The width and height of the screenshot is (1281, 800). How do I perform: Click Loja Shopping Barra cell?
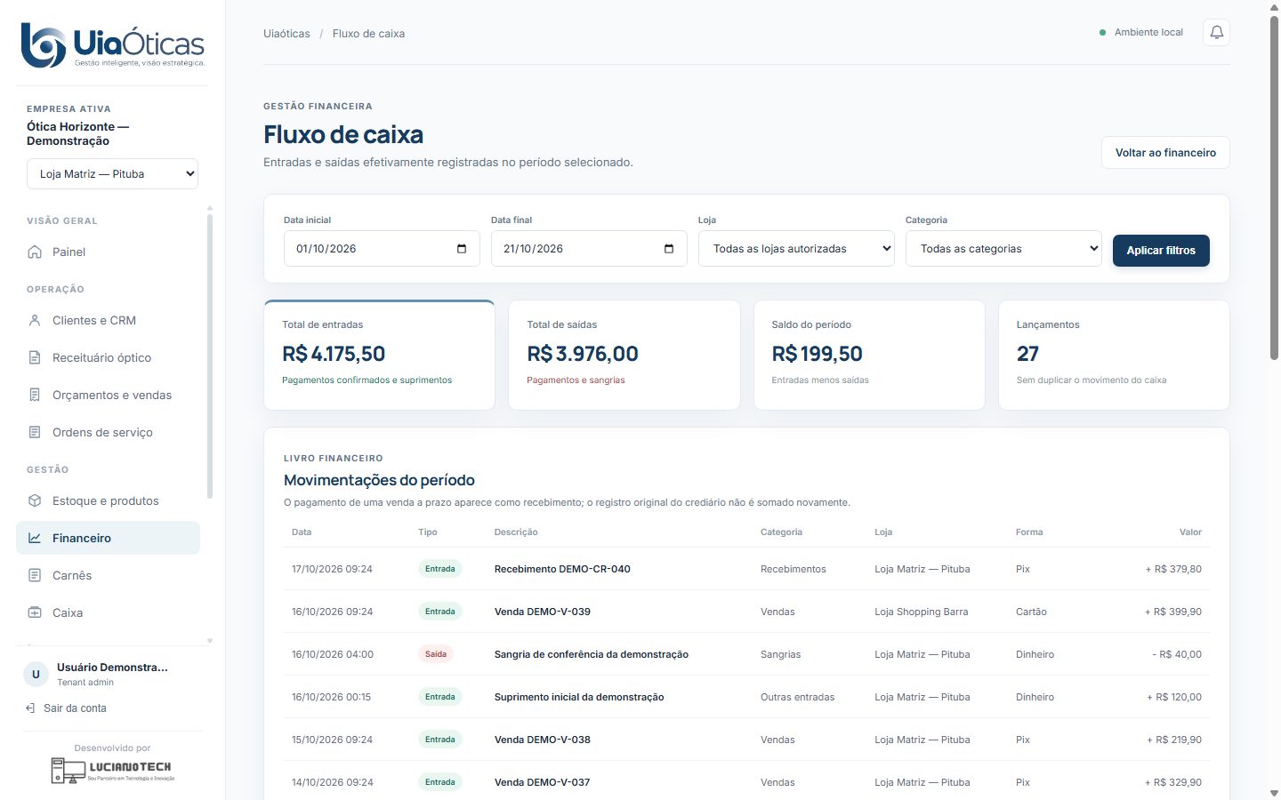921,612
